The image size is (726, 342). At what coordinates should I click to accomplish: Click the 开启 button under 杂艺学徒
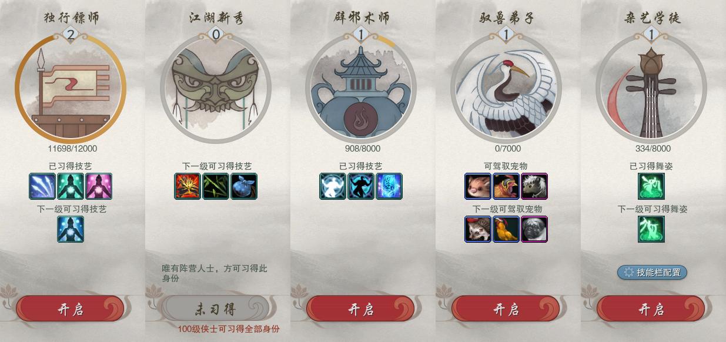(x=651, y=309)
